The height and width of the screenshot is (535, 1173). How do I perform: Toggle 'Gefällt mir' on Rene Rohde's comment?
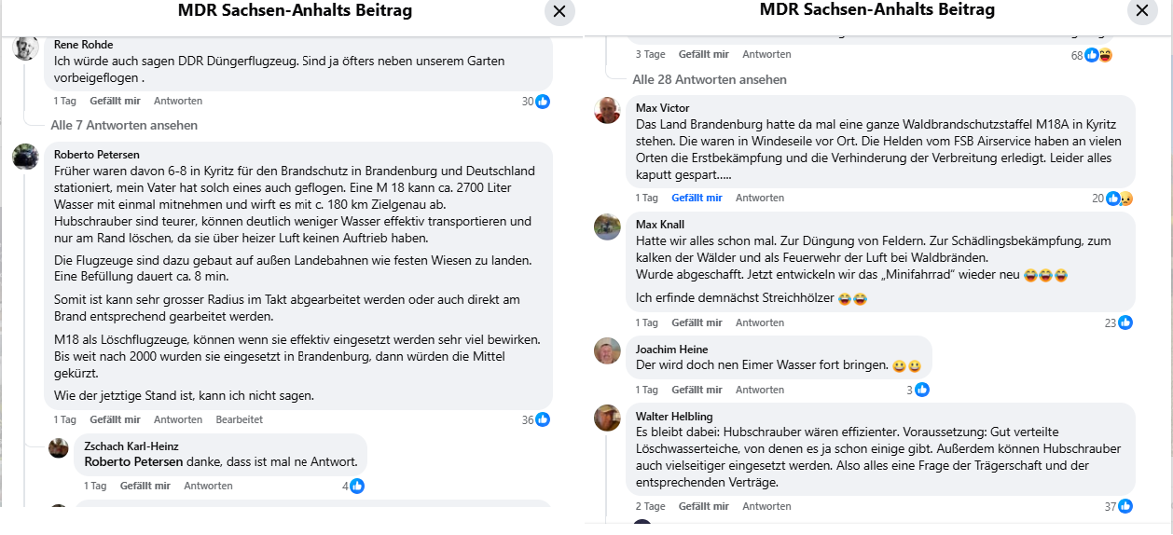coord(115,101)
